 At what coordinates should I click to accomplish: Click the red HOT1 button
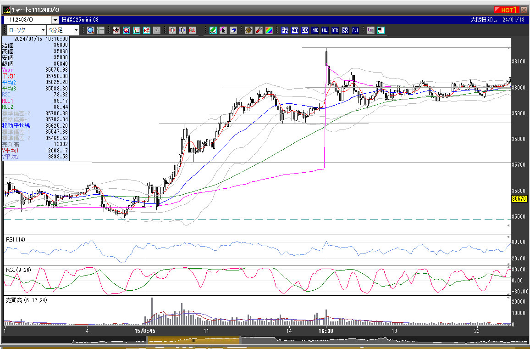click(506, 10)
